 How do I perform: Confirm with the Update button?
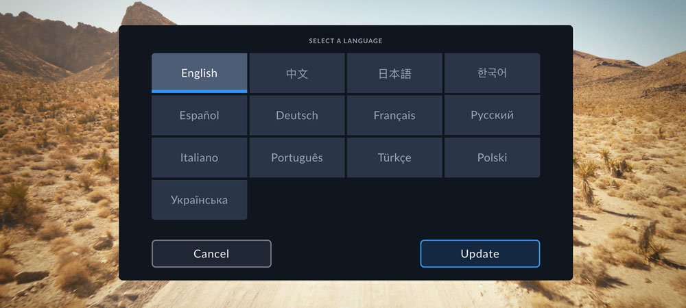point(480,253)
